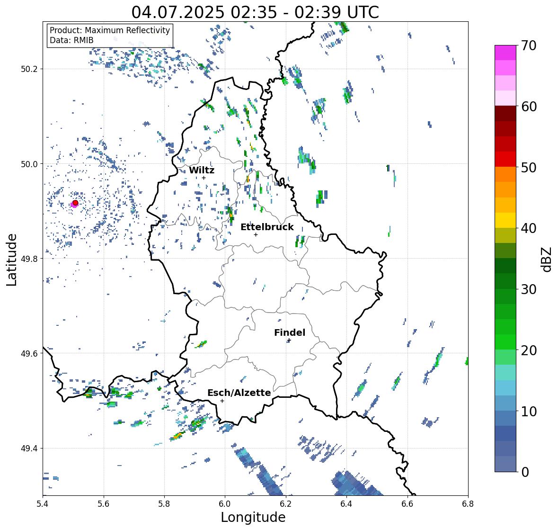This screenshot has width=558, height=529.
Task: Click the longitude tick label 6.2
Action: click(x=286, y=504)
